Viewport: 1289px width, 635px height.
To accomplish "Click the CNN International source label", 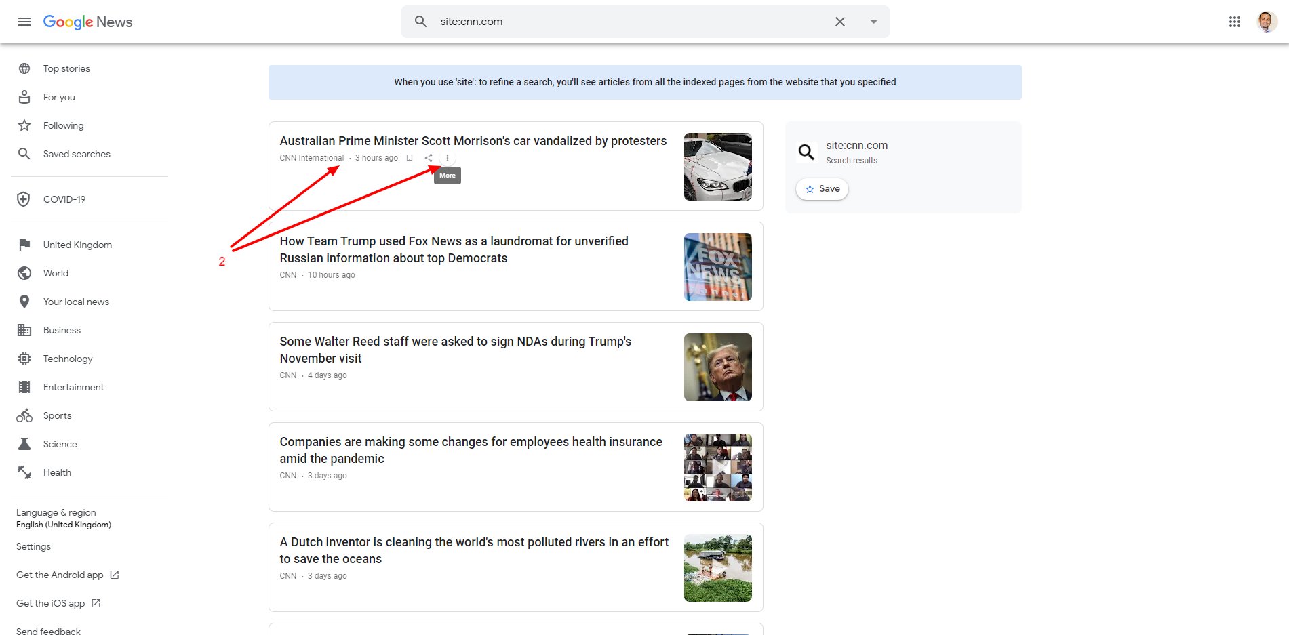I will tap(311, 158).
